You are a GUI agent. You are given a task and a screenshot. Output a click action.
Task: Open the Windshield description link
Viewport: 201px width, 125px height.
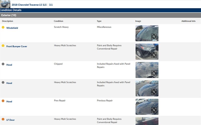12,28
